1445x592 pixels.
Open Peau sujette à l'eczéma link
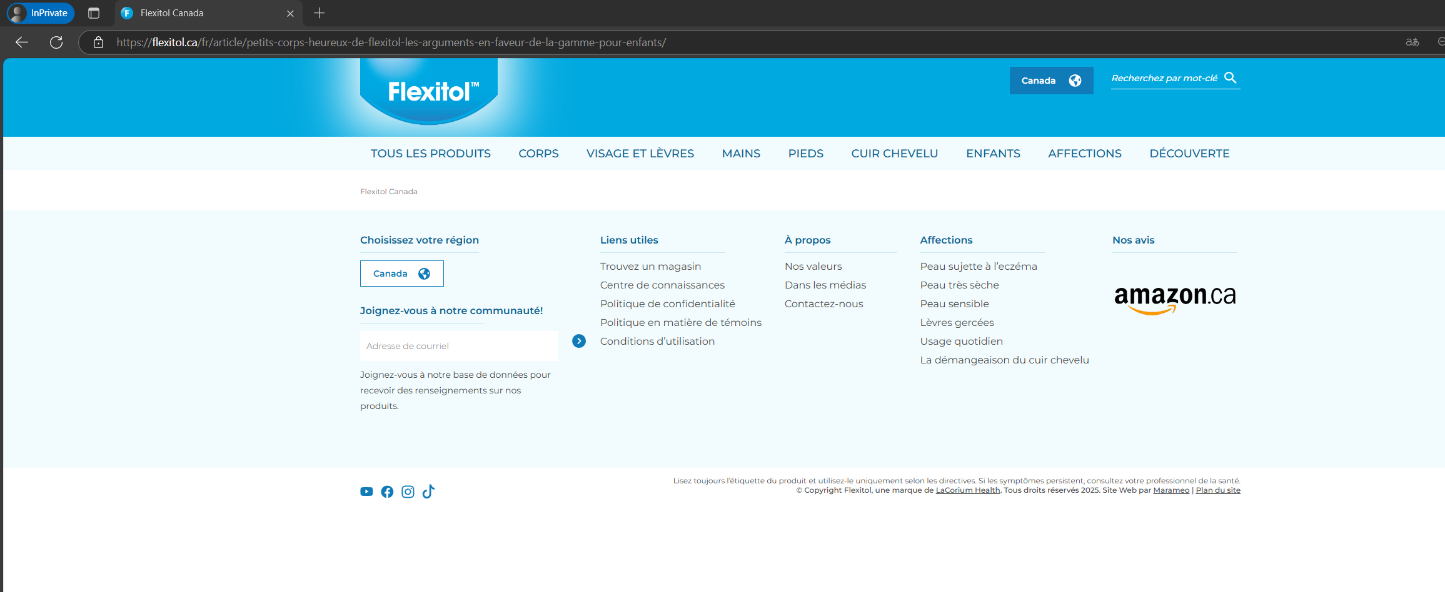coord(978,266)
